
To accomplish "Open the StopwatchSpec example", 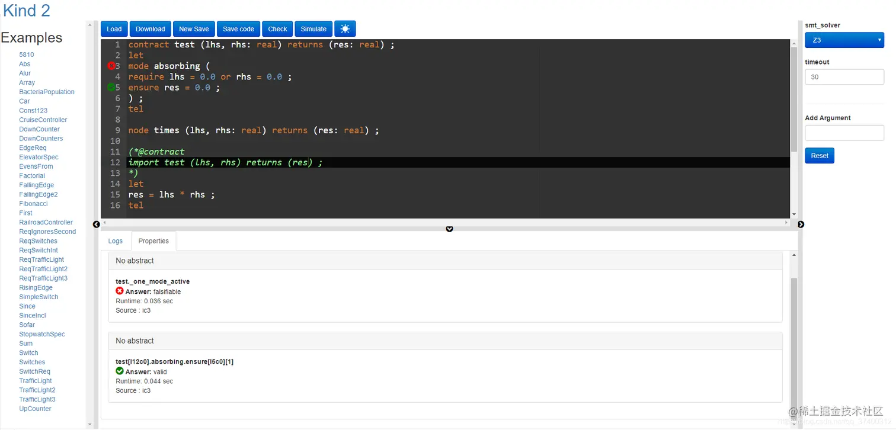I will click(42, 334).
